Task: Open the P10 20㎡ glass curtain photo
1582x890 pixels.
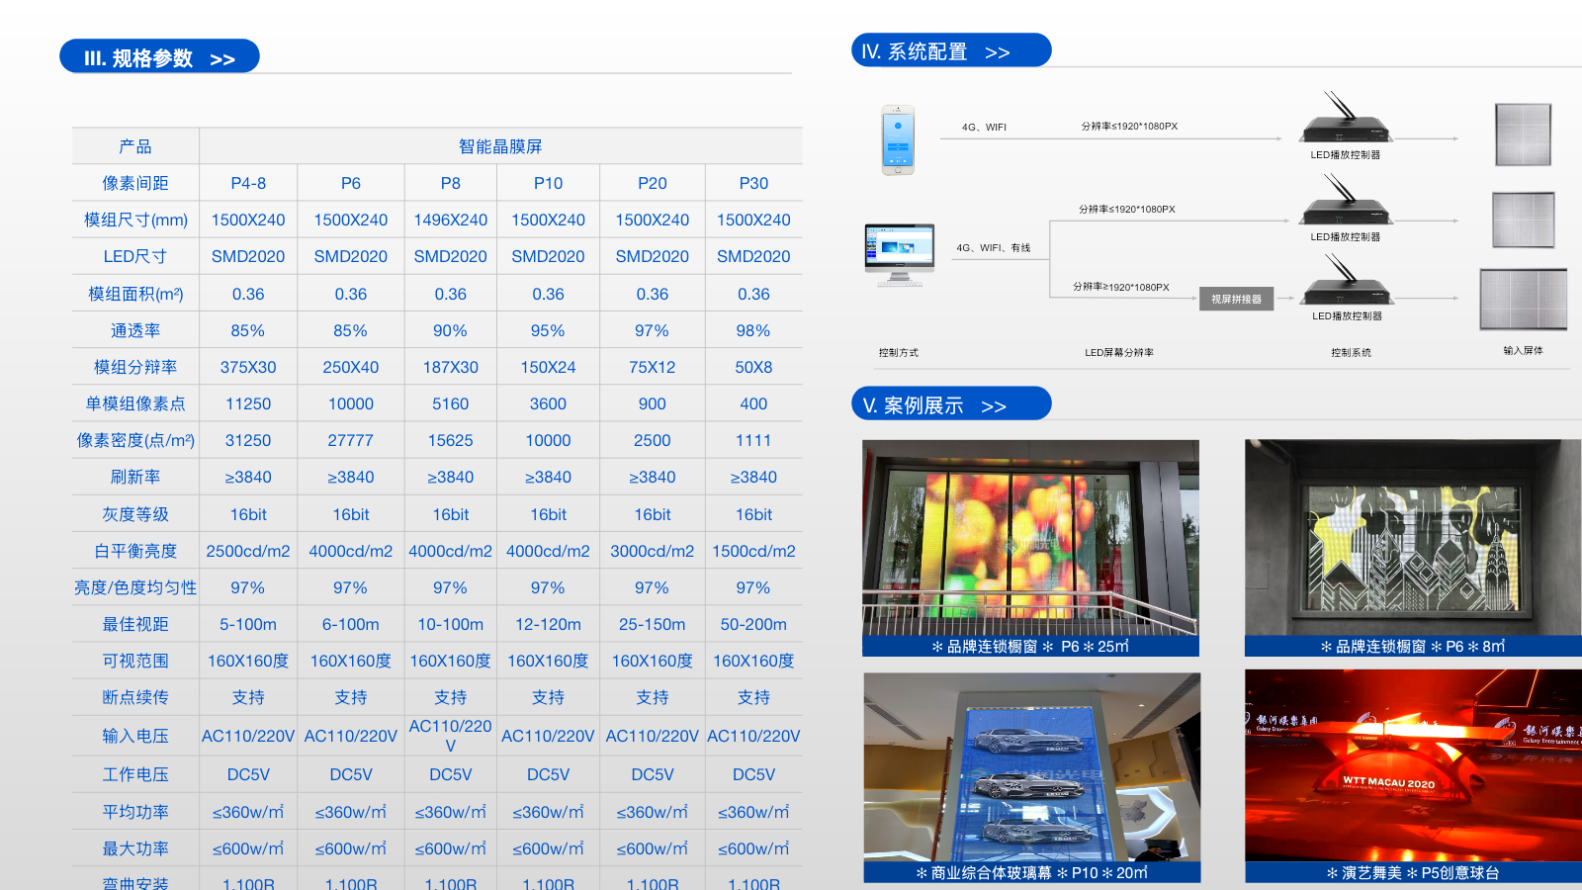Action: pos(1032,777)
